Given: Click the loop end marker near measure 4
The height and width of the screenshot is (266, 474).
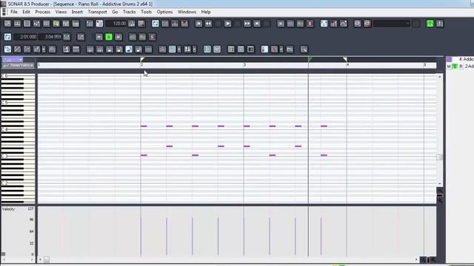Looking at the screenshot, I should (345, 59).
